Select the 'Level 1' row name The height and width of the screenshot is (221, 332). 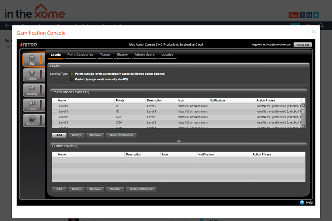[x=63, y=111]
